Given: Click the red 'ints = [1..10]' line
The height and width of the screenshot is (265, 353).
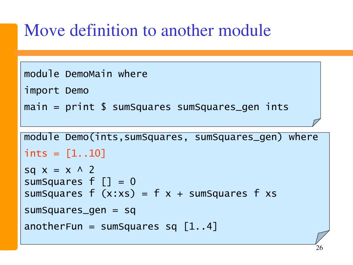Looking at the screenshot, I should click(x=65, y=154).
